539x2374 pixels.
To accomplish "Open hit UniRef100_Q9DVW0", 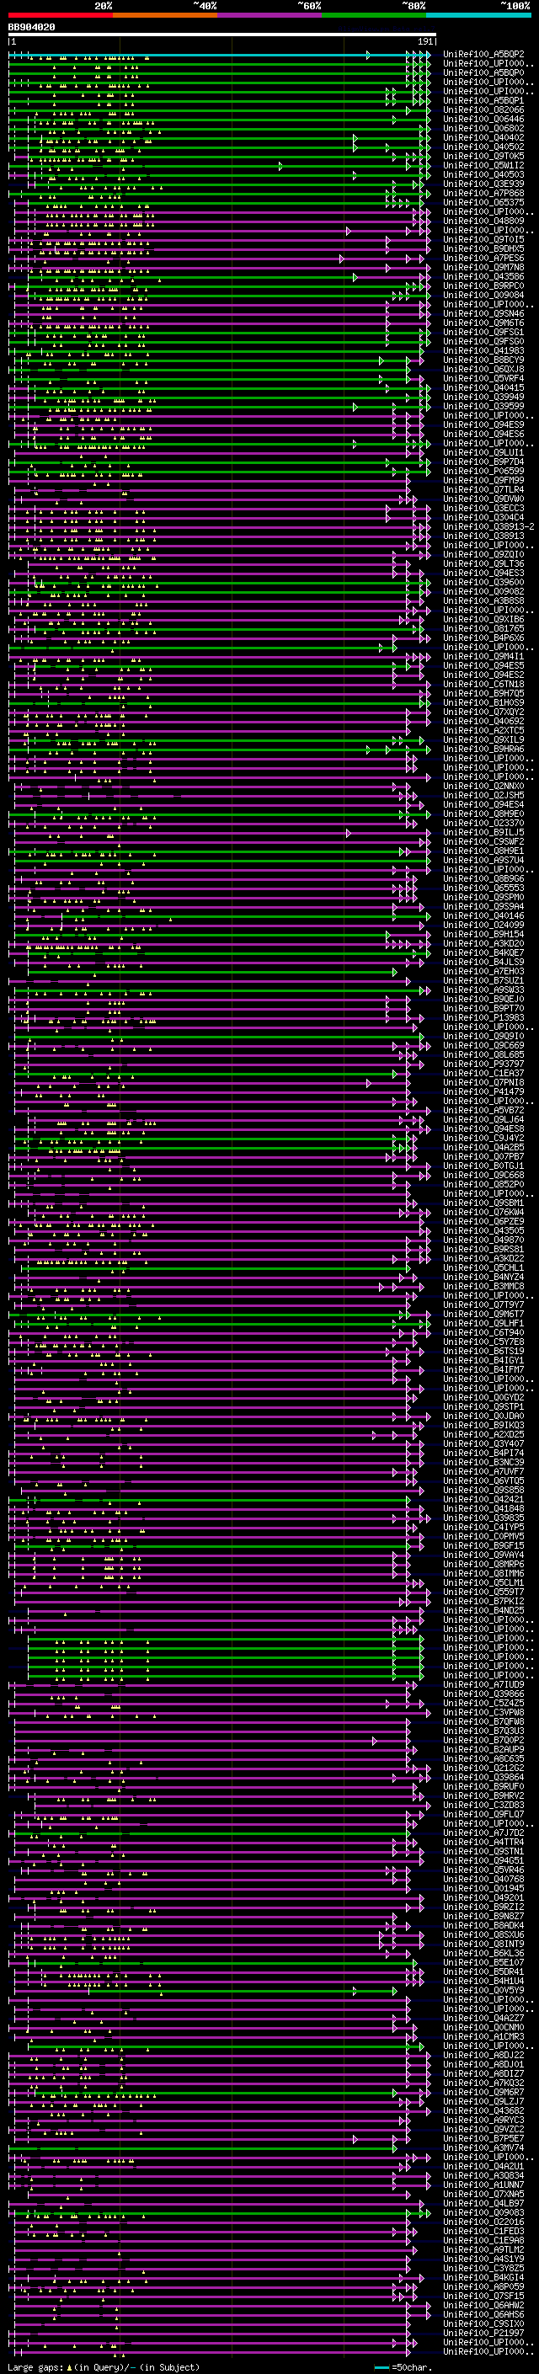I will [x=483, y=499].
